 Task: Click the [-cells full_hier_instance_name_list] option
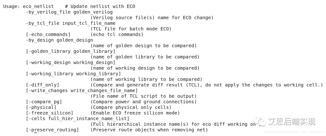click(x=78, y=119)
